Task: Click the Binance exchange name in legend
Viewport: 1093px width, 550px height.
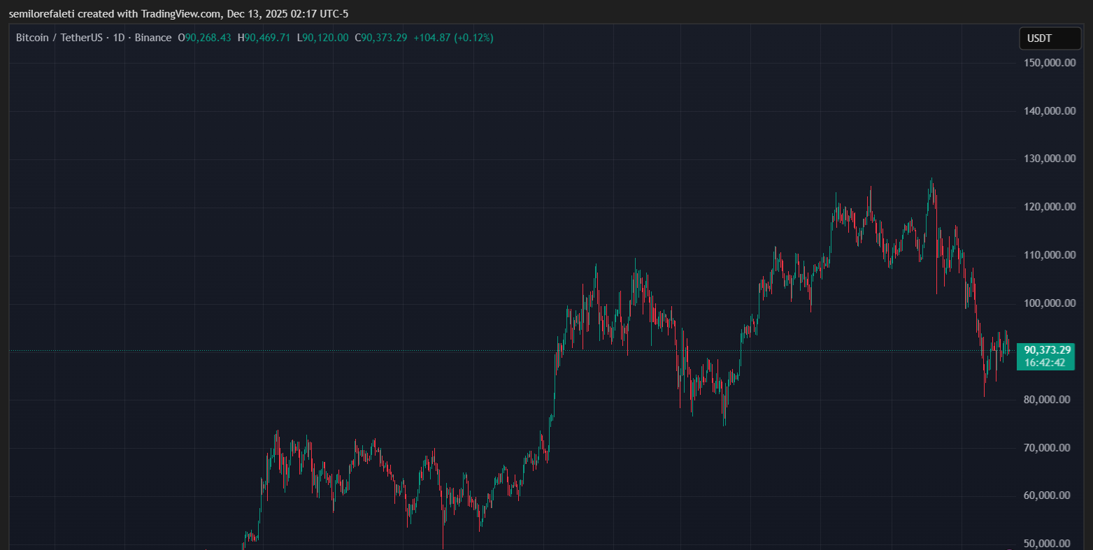Action: (153, 38)
